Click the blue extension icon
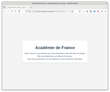This screenshot has height=92, width=110. tap(94, 11)
